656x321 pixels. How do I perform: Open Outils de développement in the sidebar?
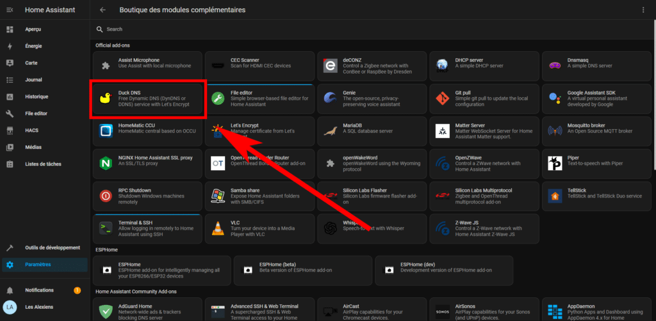click(45, 248)
